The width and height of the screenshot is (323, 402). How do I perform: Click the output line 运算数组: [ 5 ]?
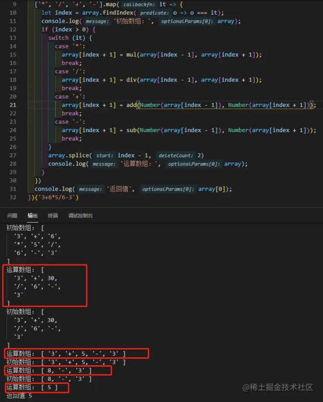coord(32,387)
